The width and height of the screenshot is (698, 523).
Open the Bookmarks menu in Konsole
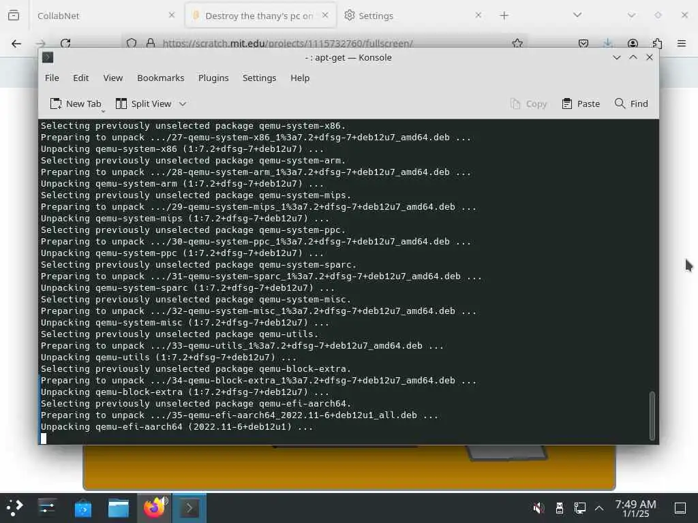[x=160, y=78]
